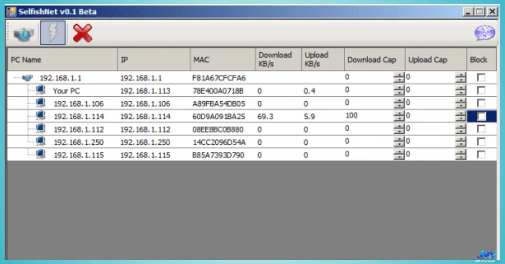Enable Block checkbox for Your PC row
The image size is (505, 264).
tap(481, 90)
